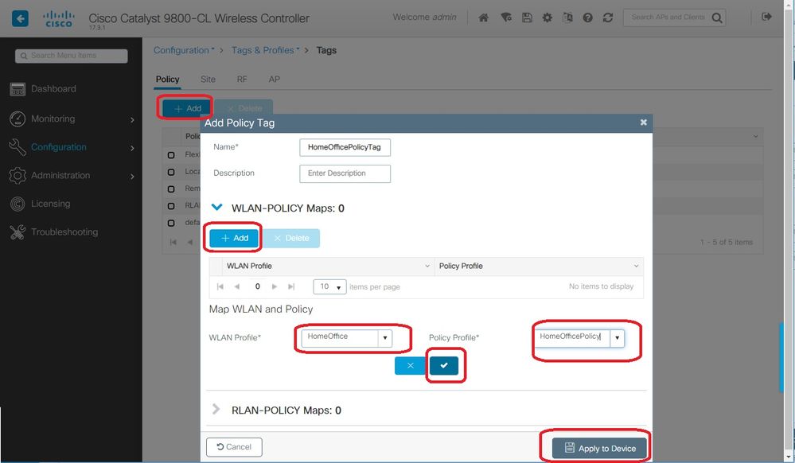Click the refresh icon in header

click(607, 18)
